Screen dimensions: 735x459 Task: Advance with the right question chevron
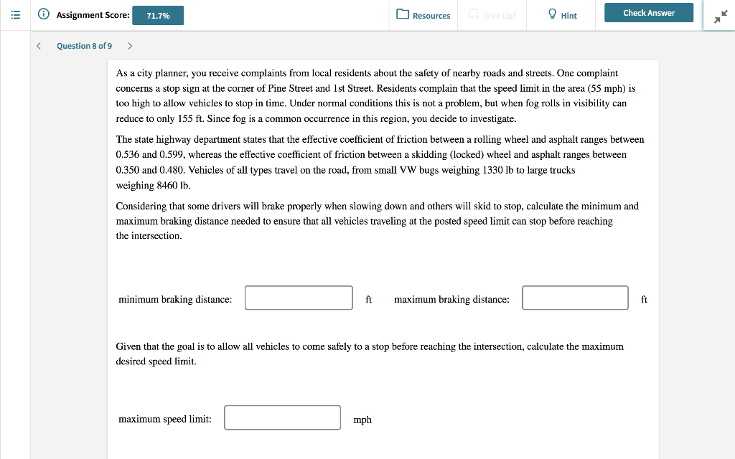129,45
